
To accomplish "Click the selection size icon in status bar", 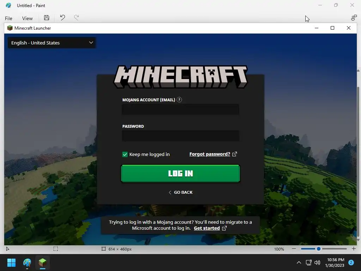I will tap(56, 249).
